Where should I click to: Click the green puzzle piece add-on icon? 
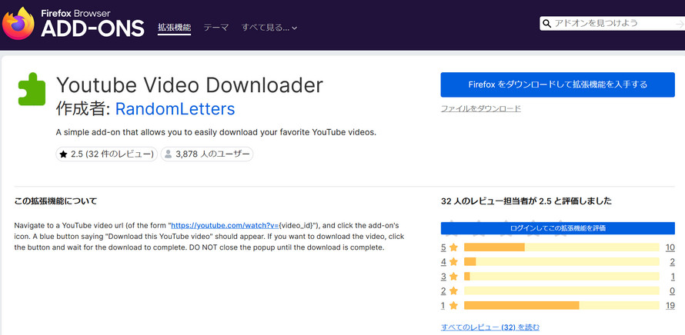(x=32, y=89)
